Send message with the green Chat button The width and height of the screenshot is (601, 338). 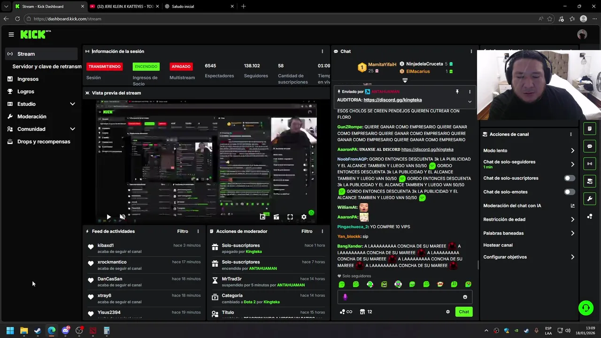tap(464, 312)
